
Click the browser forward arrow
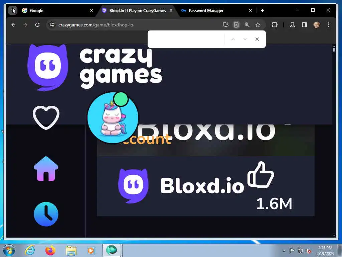click(25, 25)
